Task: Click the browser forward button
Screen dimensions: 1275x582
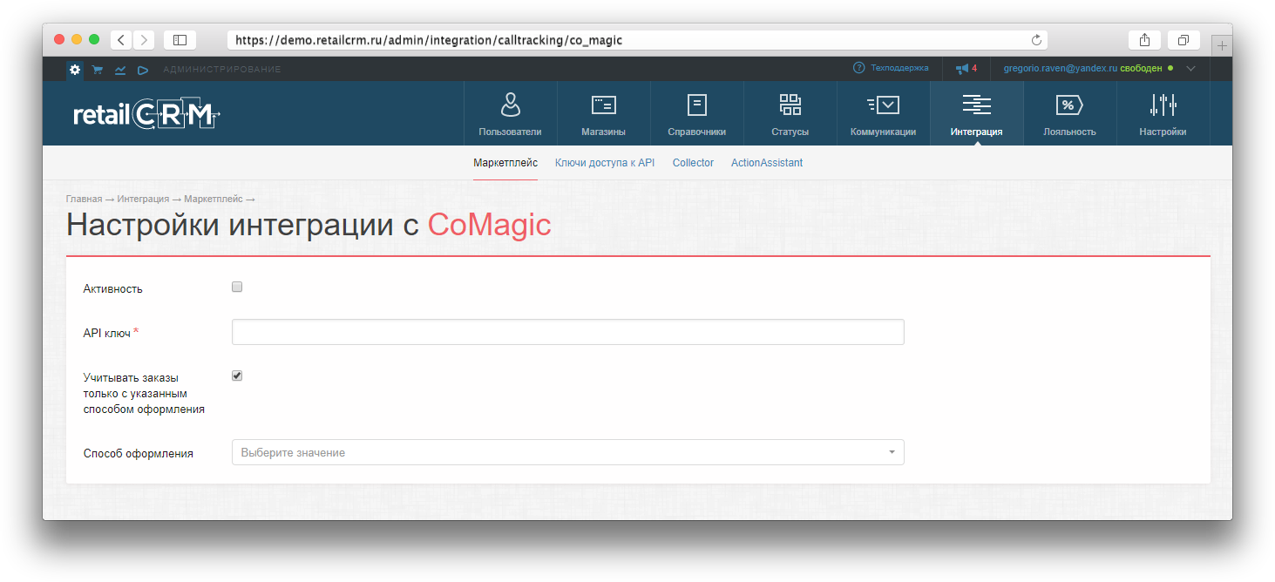Action: coord(144,40)
